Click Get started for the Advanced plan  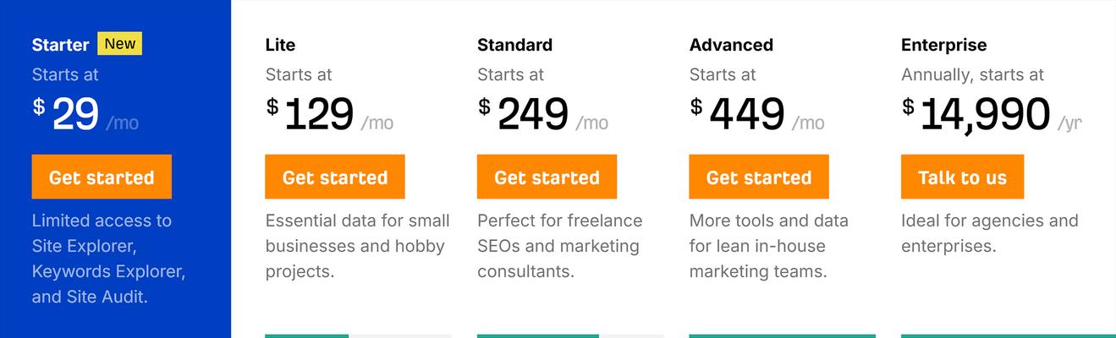pyautogui.click(x=759, y=177)
